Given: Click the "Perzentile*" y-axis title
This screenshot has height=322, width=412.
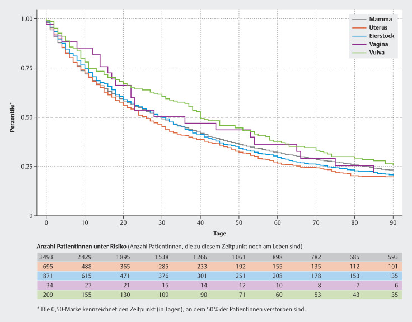Looking at the screenshot, I should 12,116.
